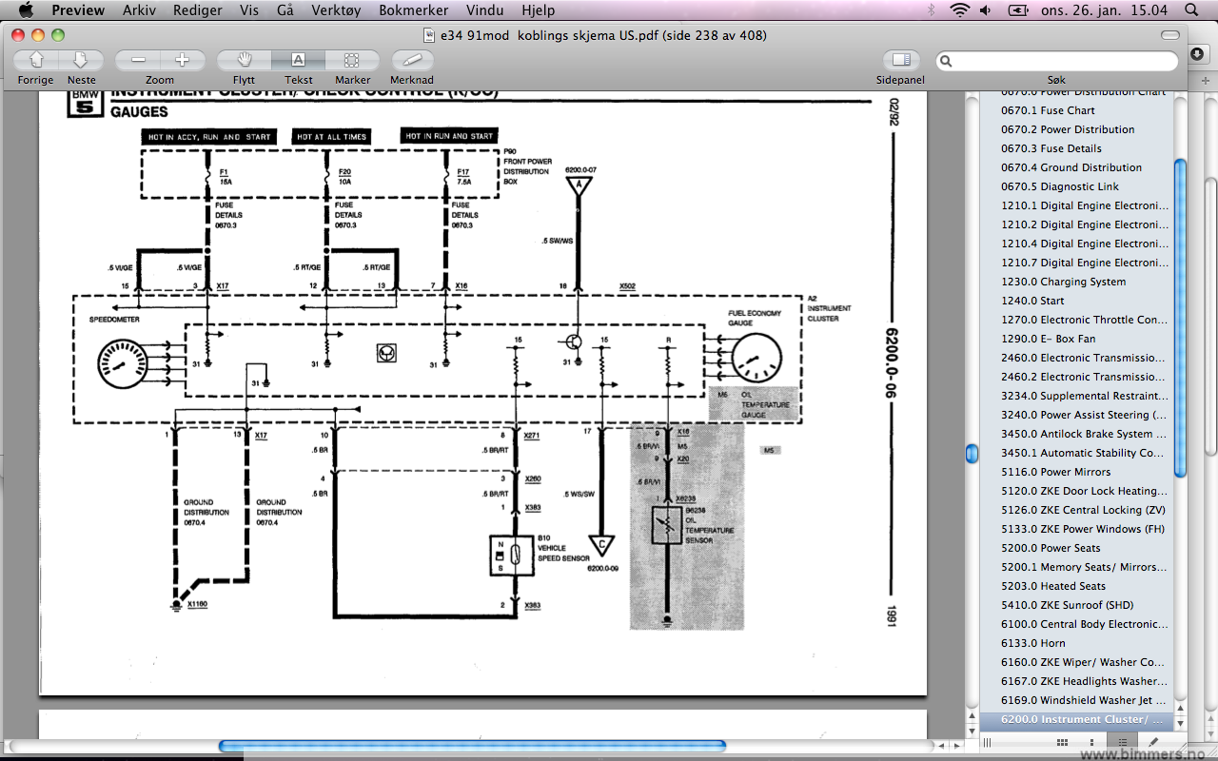
Task: Switch sidebar to contact sheet grid view
Action: pyautogui.click(x=1062, y=742)
